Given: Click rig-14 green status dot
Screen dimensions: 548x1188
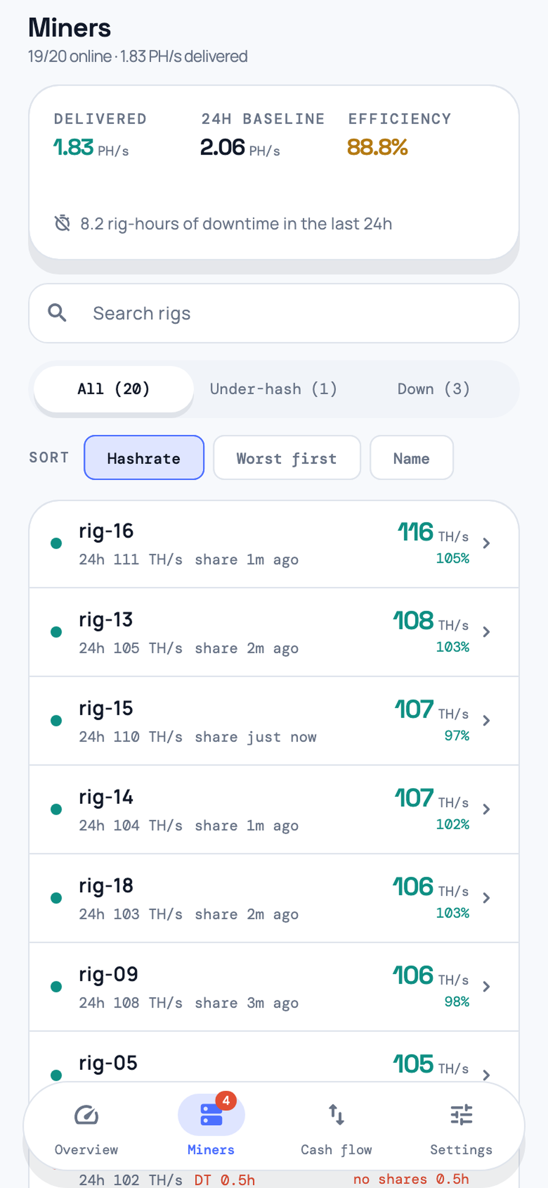Looking at the screenshot, I should (x=56, y=809).
